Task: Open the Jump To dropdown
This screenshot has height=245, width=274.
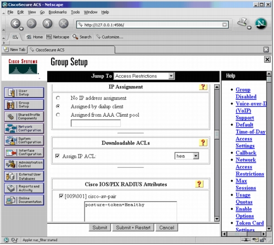Action: click(x=144, y=76)
